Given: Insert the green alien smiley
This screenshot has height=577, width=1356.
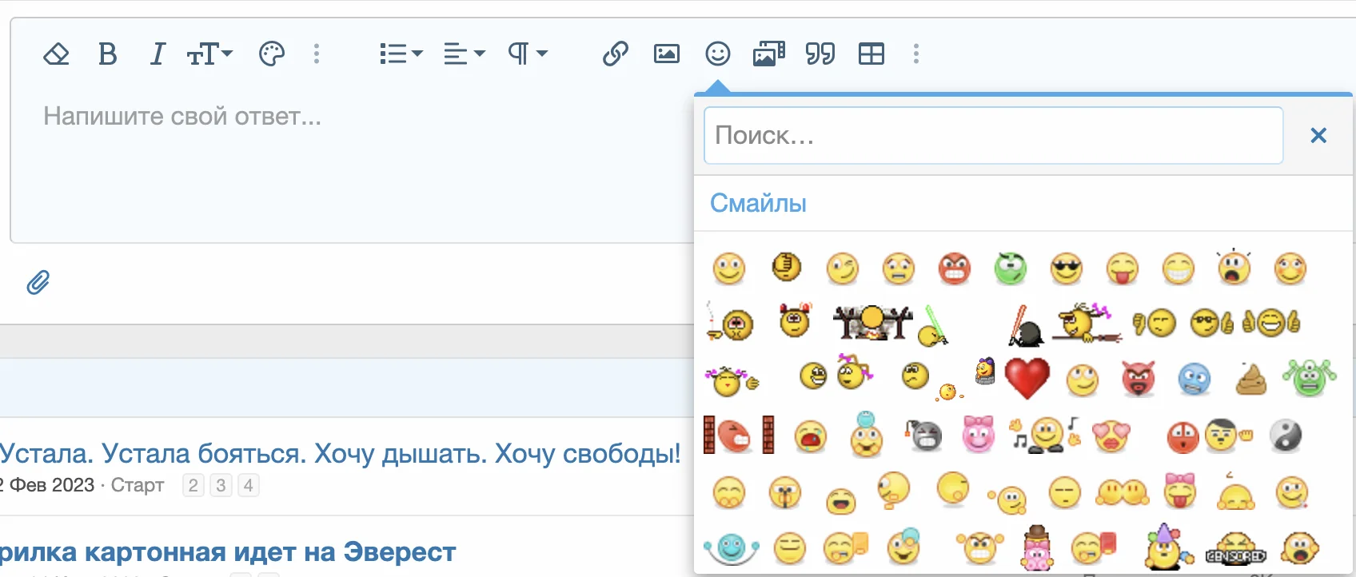Looking at the screenshot, I should tap(1309, 377).
